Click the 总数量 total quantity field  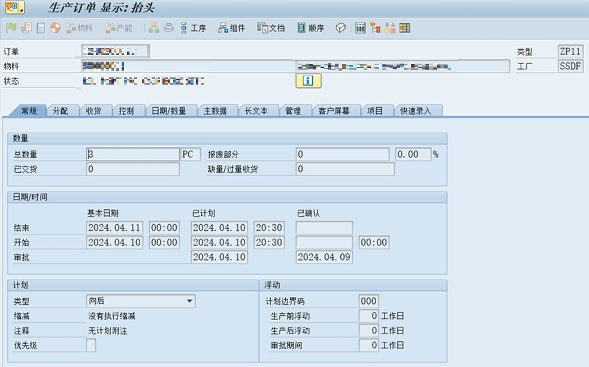(132, 155)
